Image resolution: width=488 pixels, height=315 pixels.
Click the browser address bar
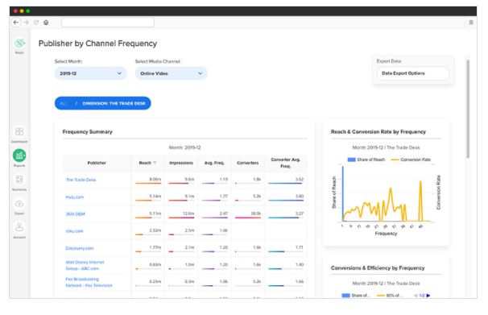tap(108, 23)
